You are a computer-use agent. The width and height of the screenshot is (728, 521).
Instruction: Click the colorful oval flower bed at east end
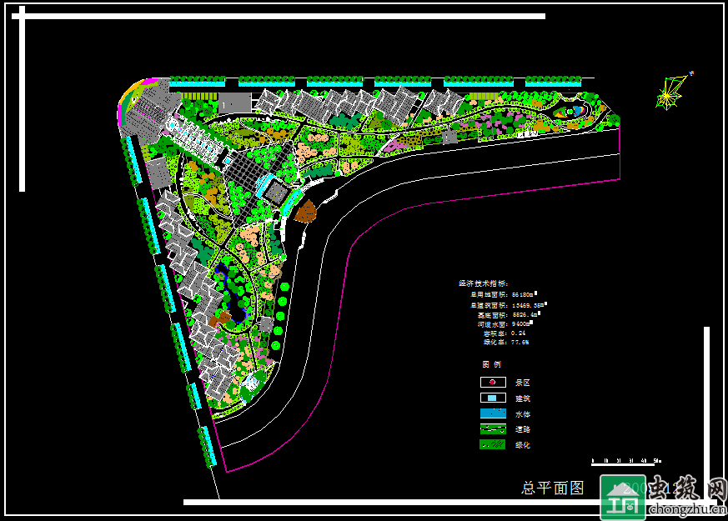(x=575, y=110)
